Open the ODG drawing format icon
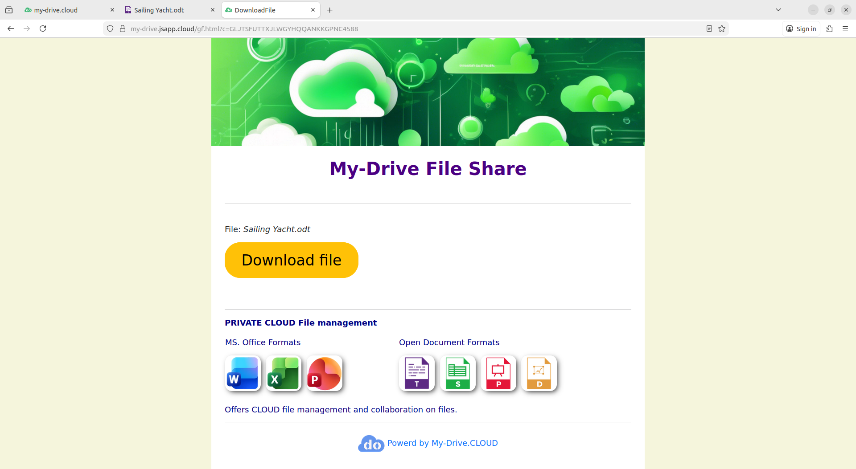 pyautogui.click(x=539, y=373)
